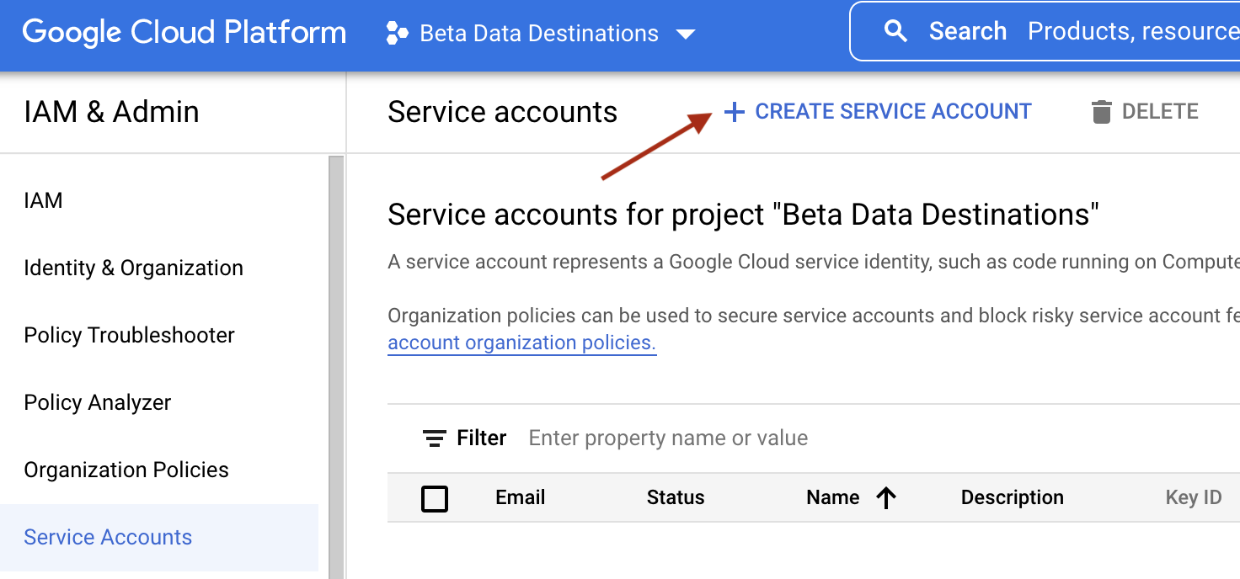Click the Description column header

pos(1012,497)
